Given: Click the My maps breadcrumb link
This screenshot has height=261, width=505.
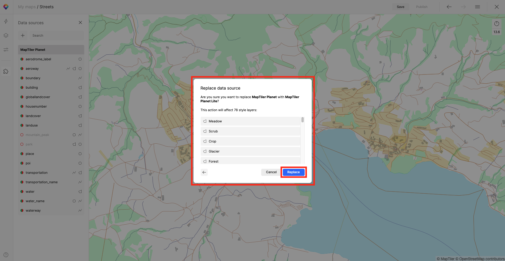Looking at the screenshot, I should tap(27, 7).
